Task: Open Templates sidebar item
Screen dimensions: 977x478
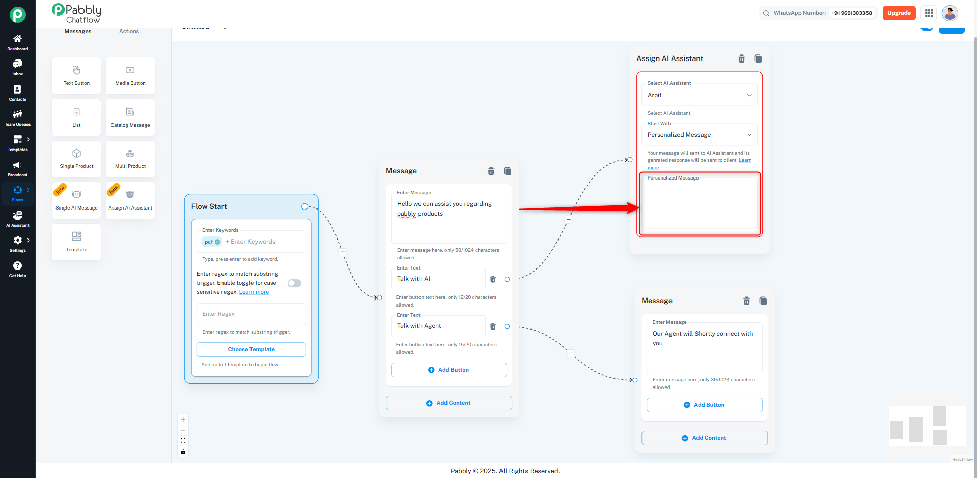Action: (x=17, y=143)
